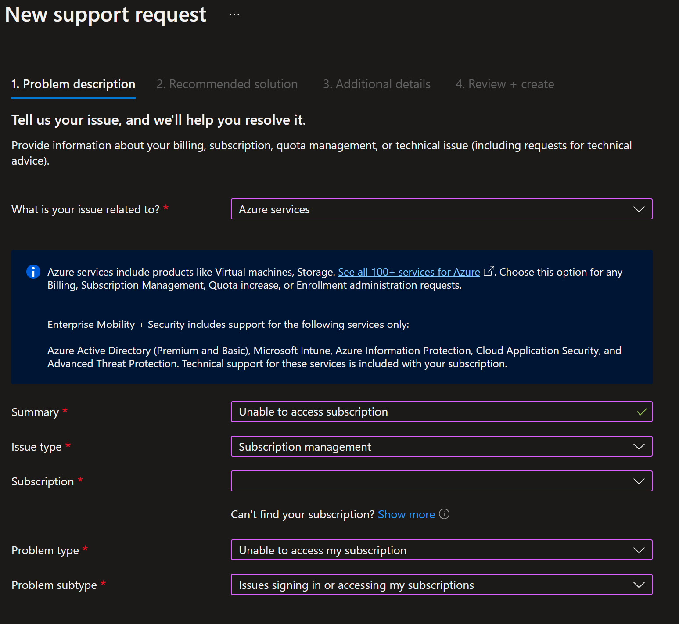Screen dimensions: 679x624
Task: Click the Show more link
Action: (406, 514)
